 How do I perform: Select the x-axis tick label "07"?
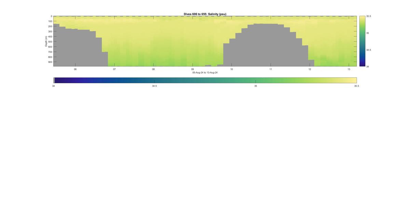coord(114,69)
